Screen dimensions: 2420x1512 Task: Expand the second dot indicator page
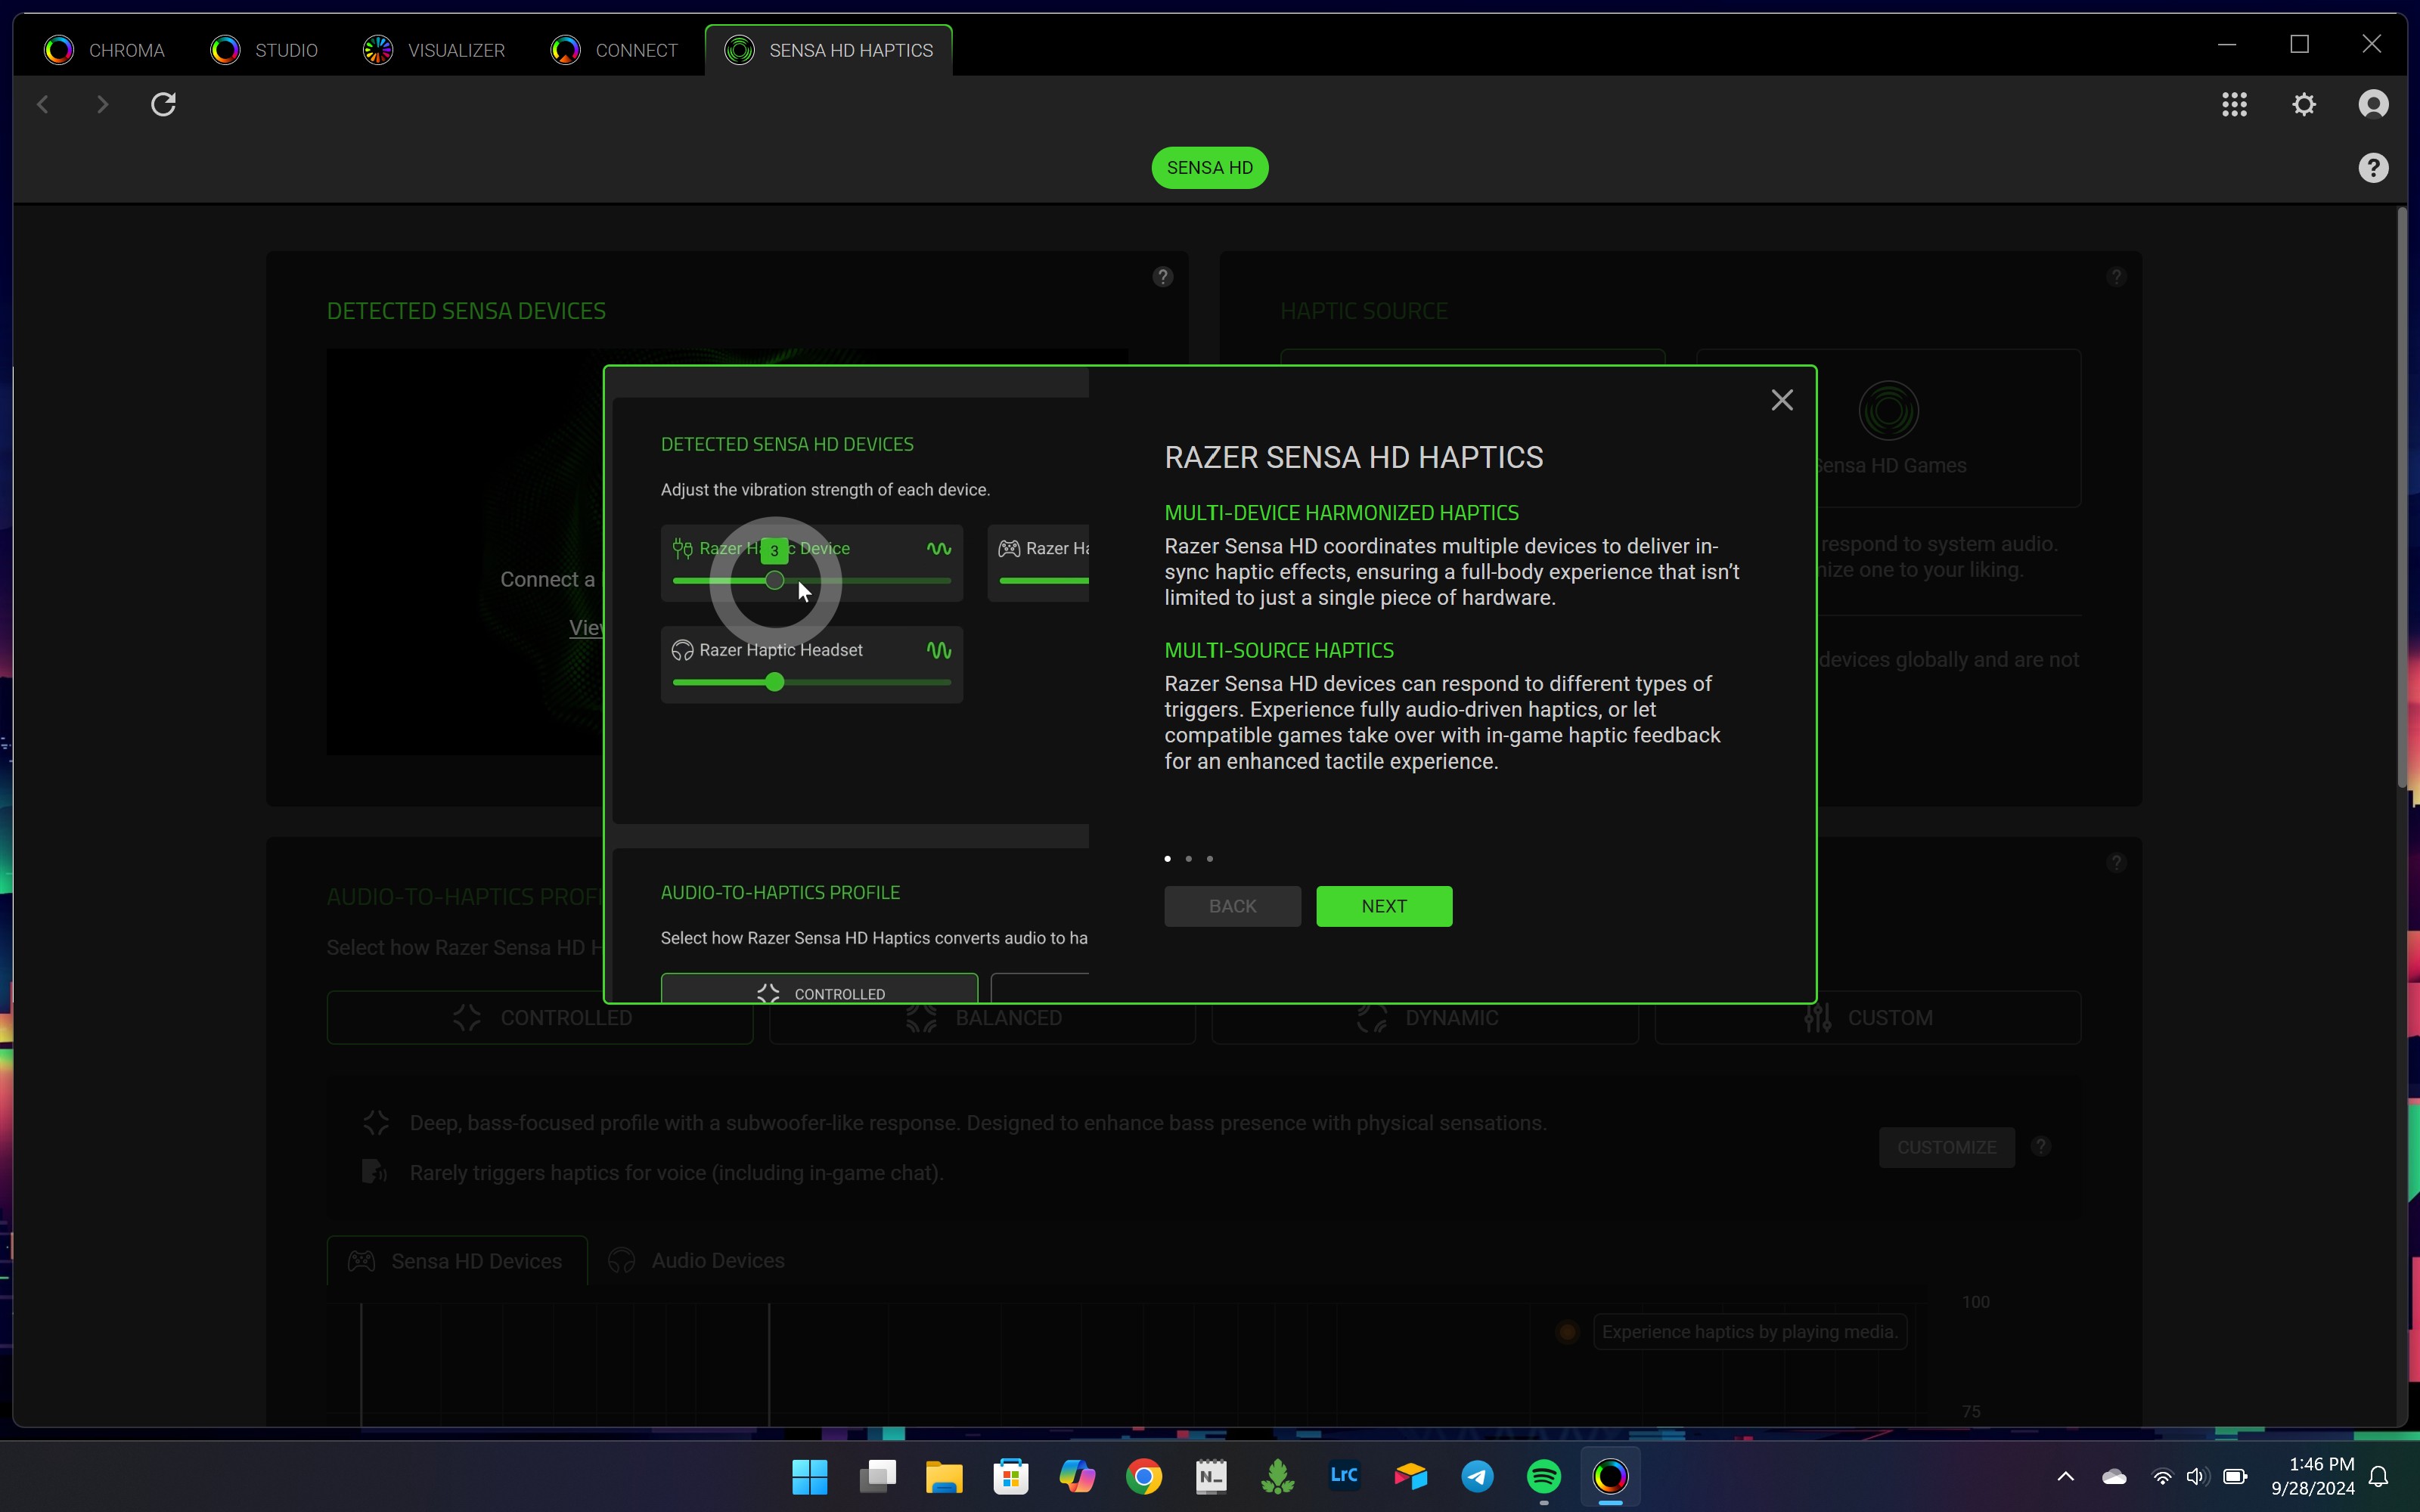pos(1188,857)
